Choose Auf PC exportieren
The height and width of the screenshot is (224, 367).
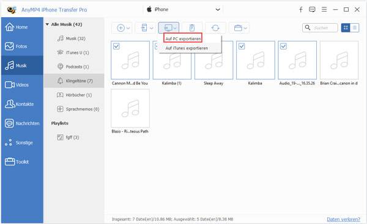[183, 38]
